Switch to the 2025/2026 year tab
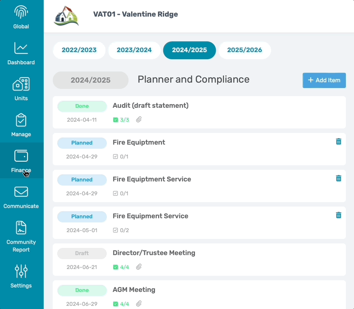The width and height of the screenshot is (354, 309). pyautogui.click(x=245, y=50)
